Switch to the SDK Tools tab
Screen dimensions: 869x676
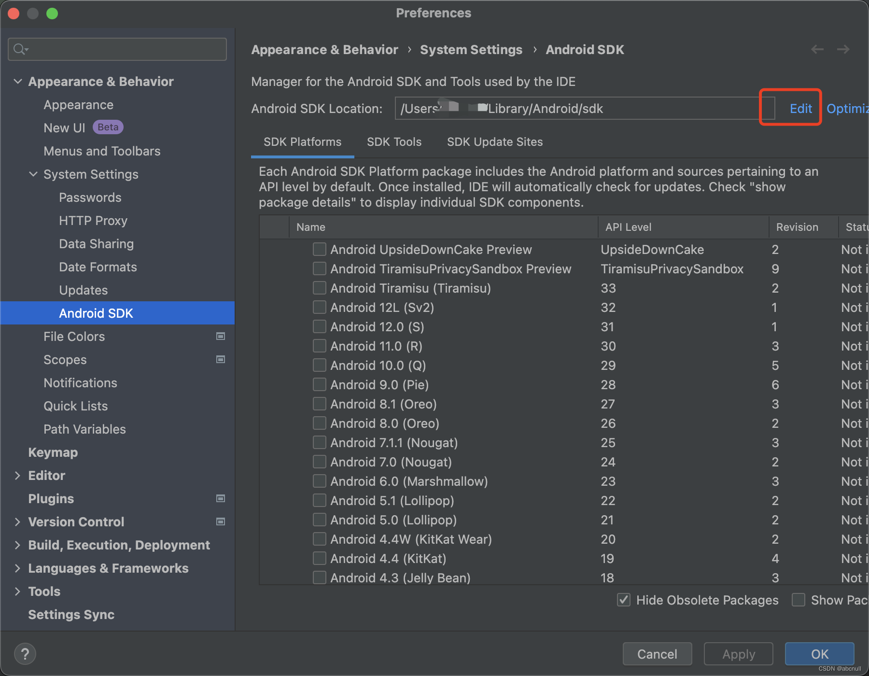pos(394,142)
